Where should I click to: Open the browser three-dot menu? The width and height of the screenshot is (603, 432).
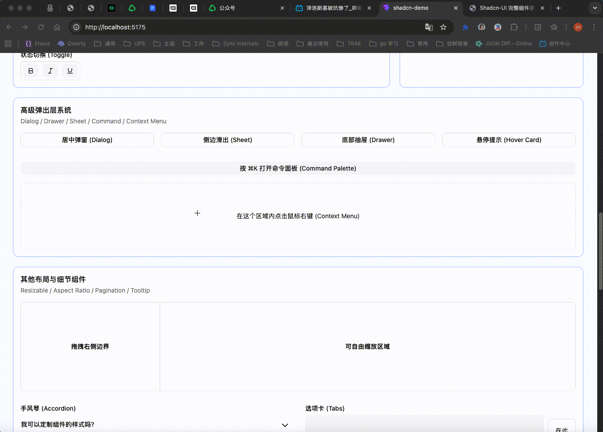(594, 27)
